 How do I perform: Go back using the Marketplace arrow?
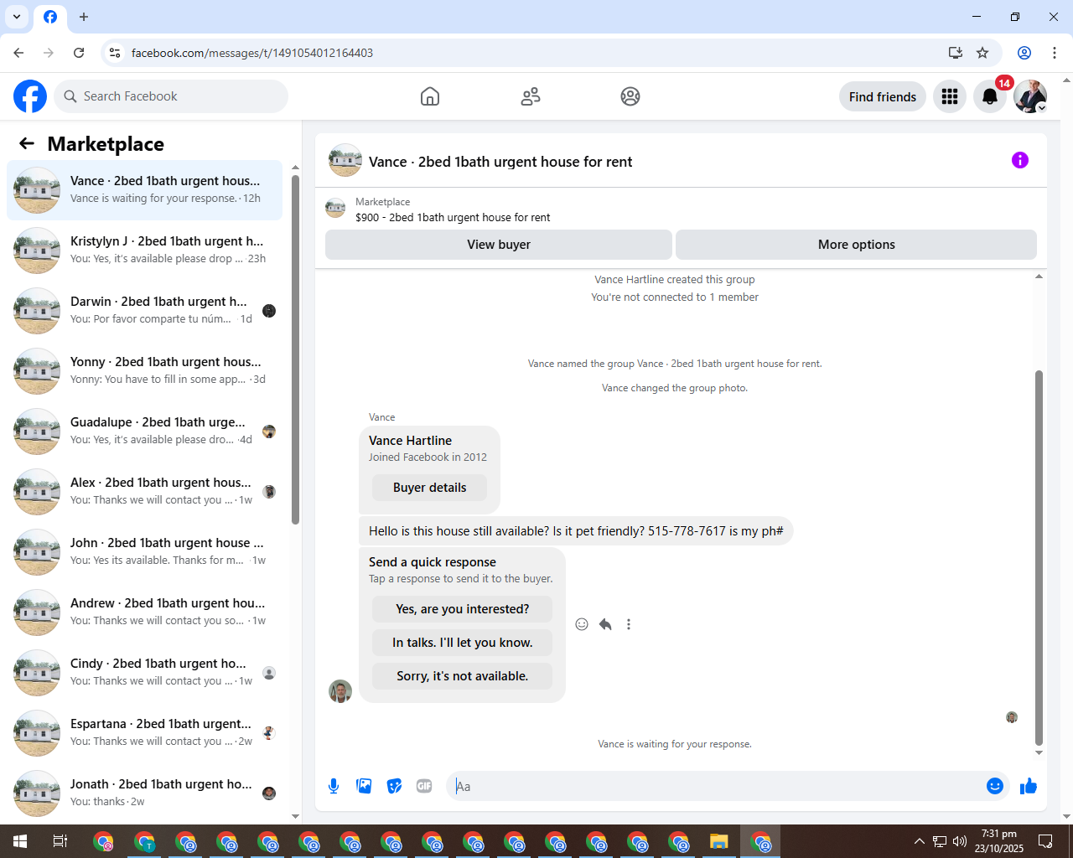click(x=27, y=143)
